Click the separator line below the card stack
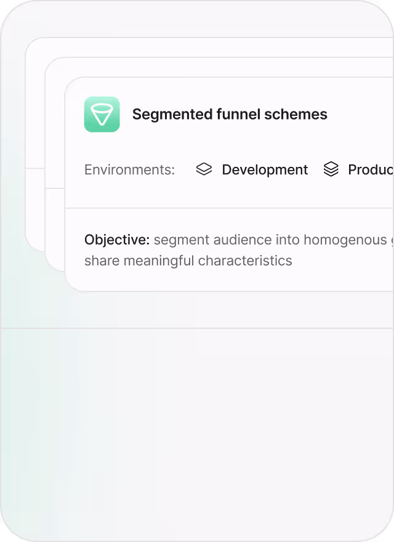 [197, 328]
